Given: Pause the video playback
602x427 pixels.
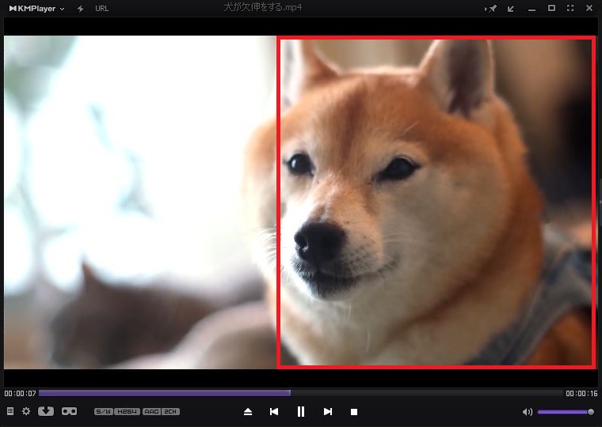Looking at the screenshot, I should coord(301,412).
